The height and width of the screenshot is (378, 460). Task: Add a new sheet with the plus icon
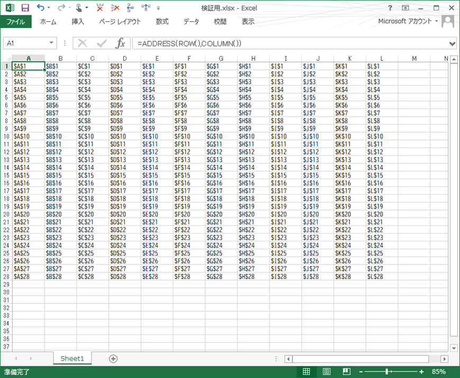point(113,358)
